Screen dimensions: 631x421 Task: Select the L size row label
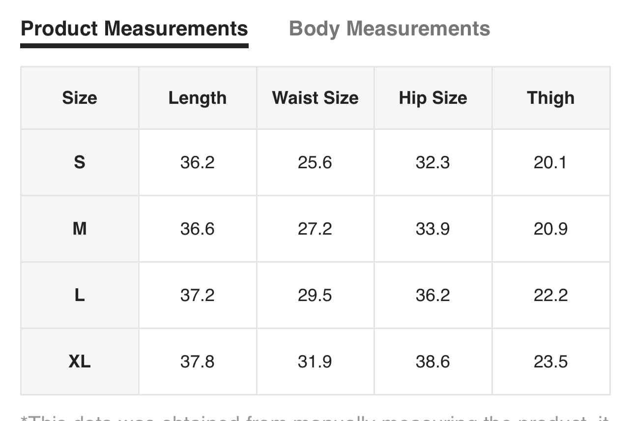click(x=80, y=295)
